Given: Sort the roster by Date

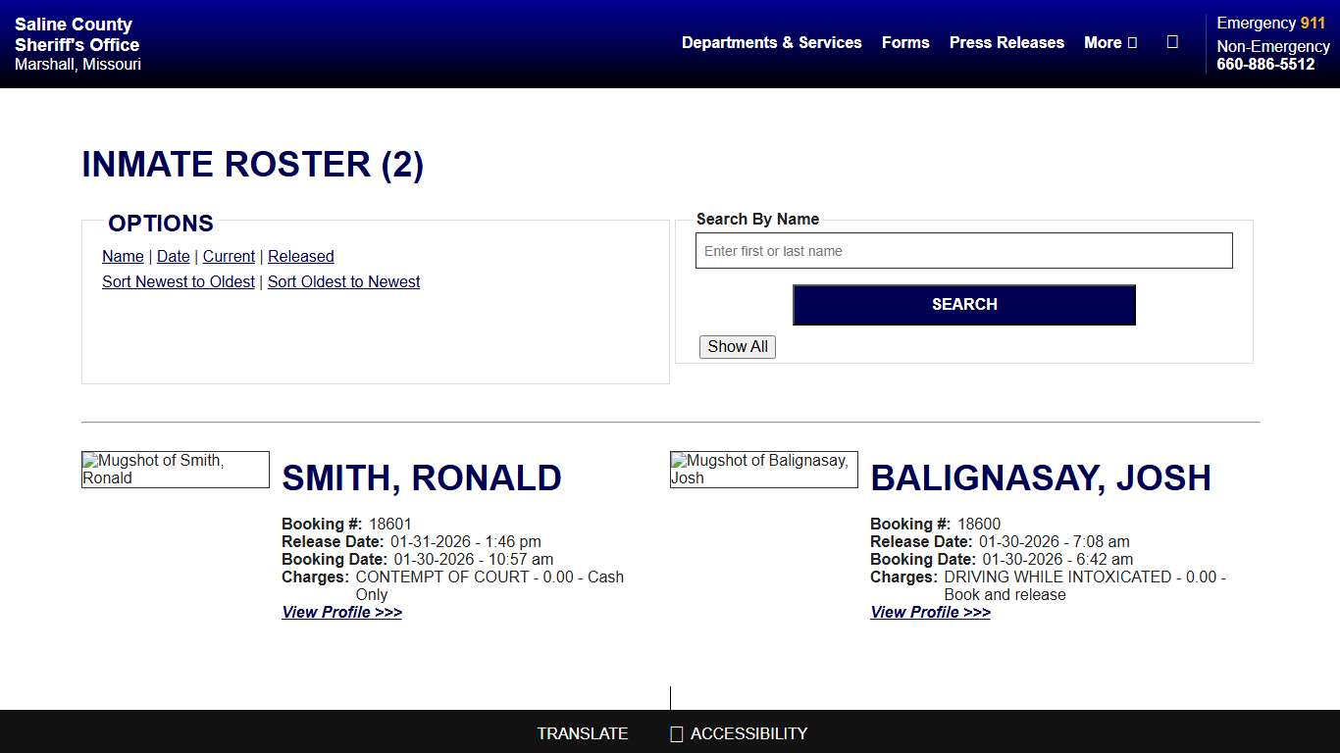Looking at the screenshot, I should [173, 256].
